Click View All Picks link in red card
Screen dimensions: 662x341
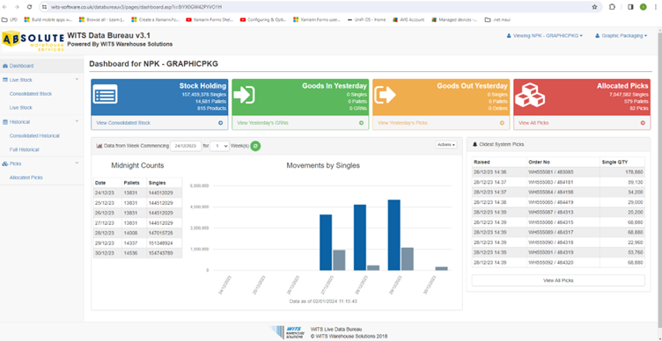point(533,123)
